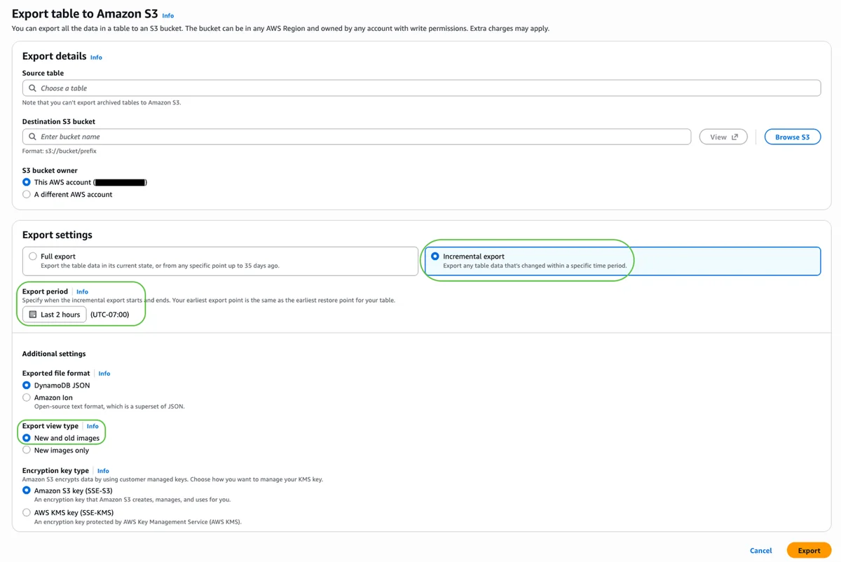This screenshot has height=562, width=841.
Task: Choose This AWS account as bucket owner
Action: [27, 182]
